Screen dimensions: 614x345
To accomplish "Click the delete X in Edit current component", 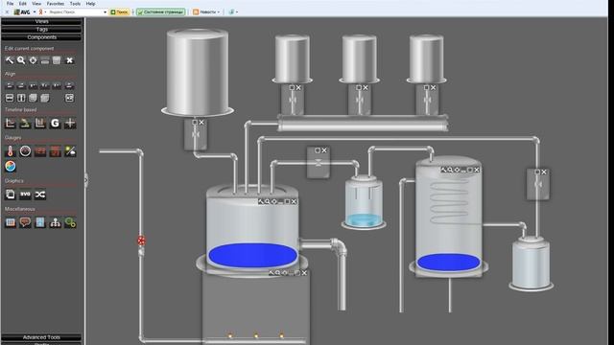I will (69, 60).
